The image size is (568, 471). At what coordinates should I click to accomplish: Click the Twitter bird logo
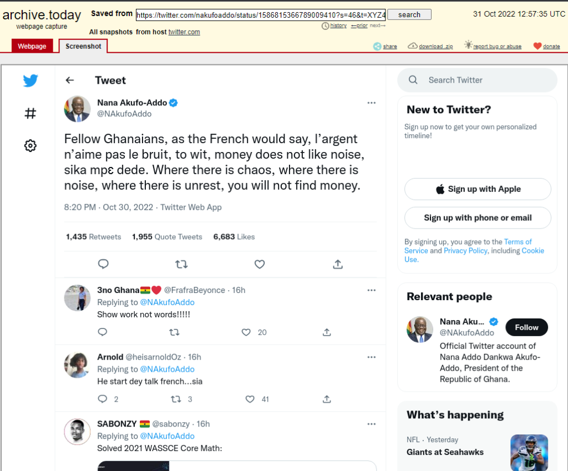point(31,81)
